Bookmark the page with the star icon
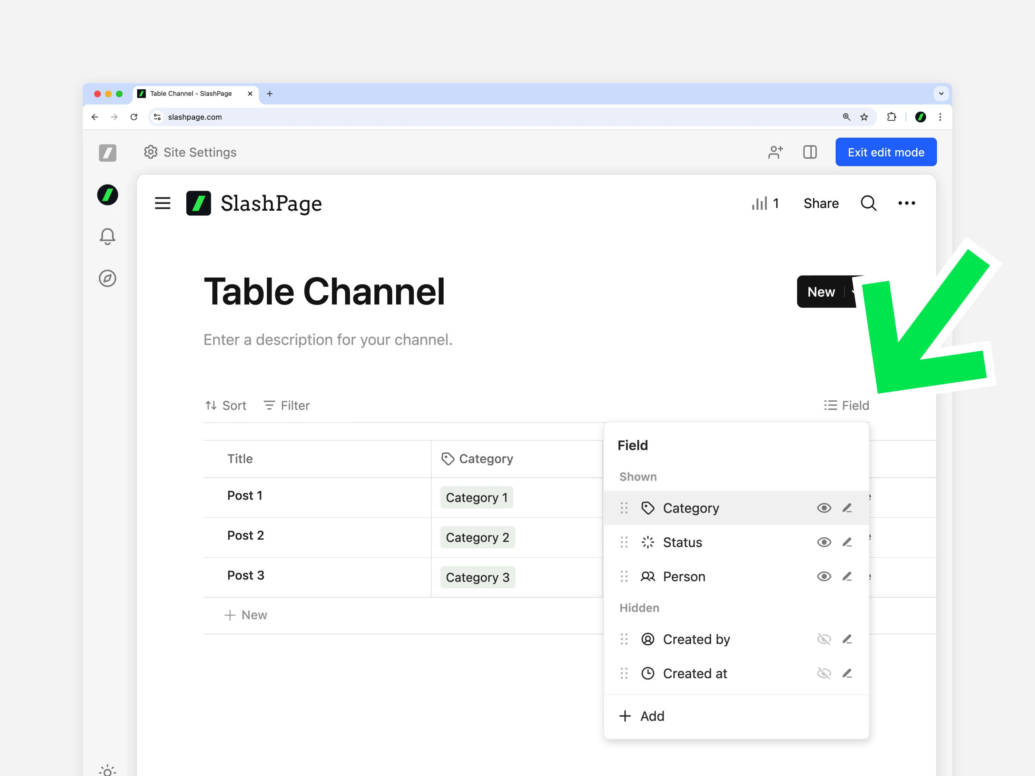Image resolution: width=1035 pixels, height=776 pixels. (x=864, y=117)
